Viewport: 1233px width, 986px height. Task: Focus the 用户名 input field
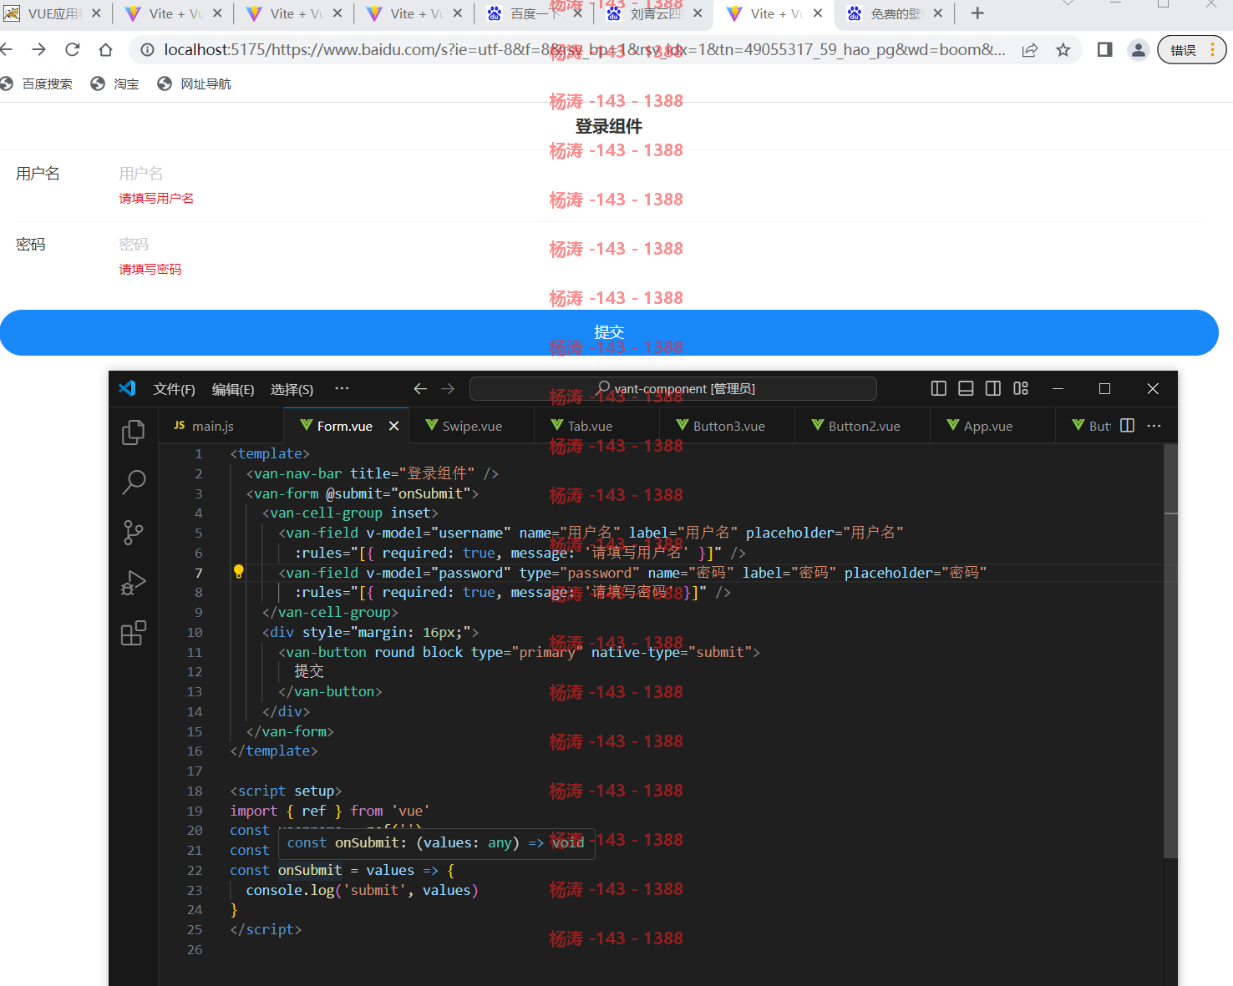coord(660,174)
